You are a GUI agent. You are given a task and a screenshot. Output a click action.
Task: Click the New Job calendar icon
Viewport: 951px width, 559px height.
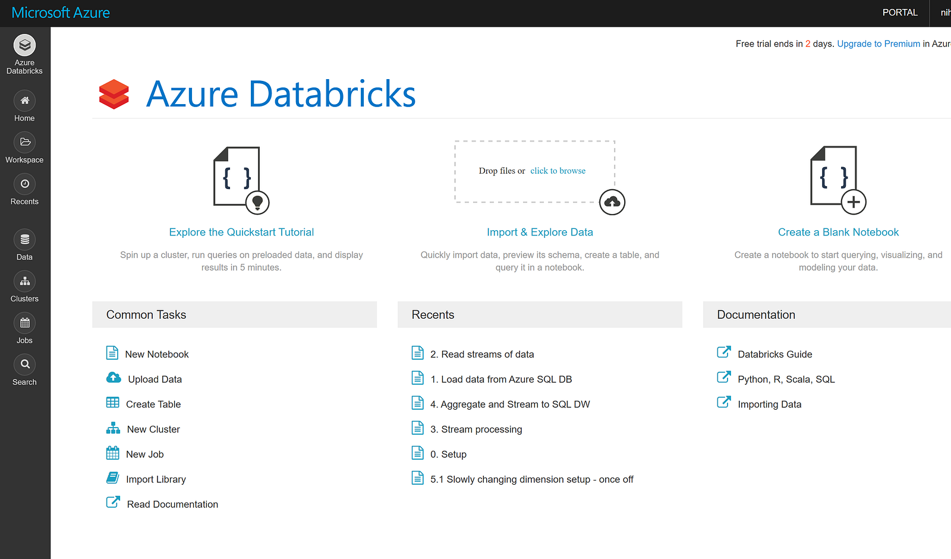(113, 453)
